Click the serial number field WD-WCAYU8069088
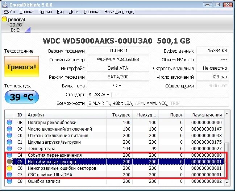237x193 pixels. pos(118,59)
